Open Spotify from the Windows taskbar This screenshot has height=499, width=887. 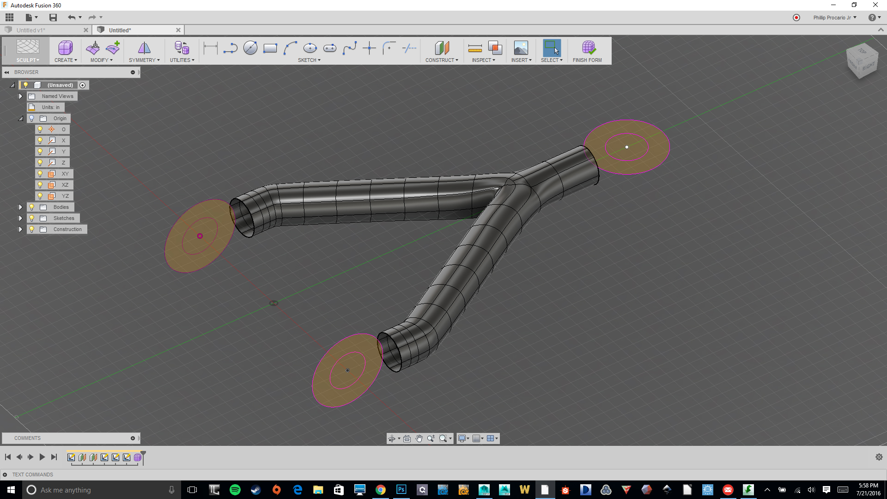tap(235, 490)
